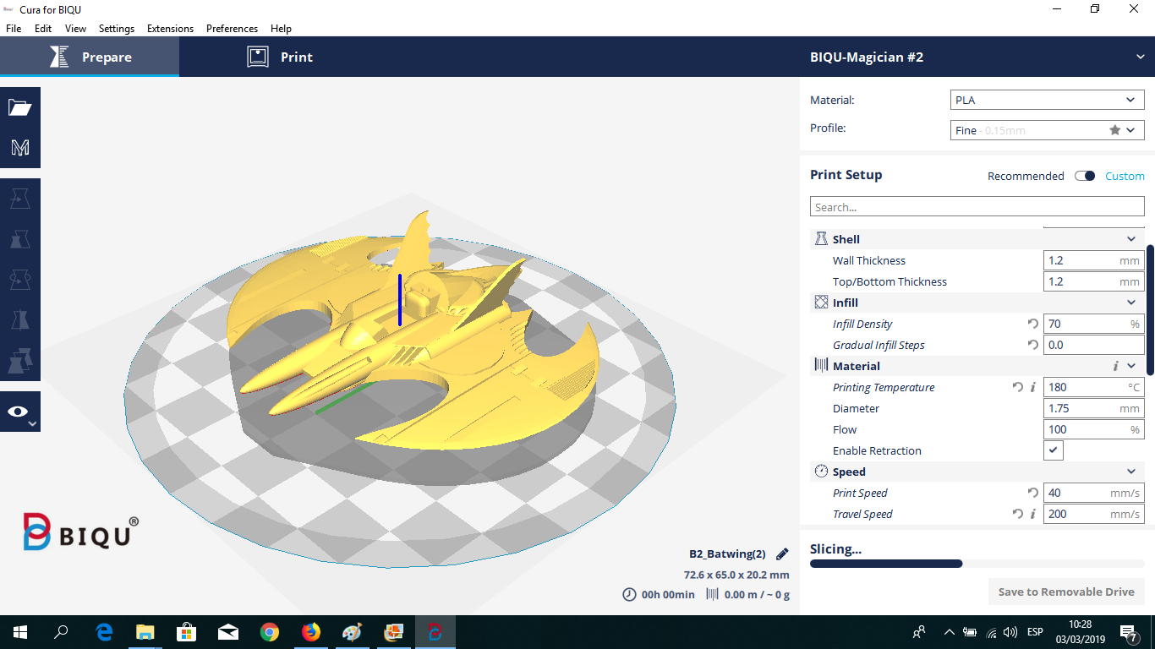Reset Gradual Infill Steps value
The height and width of the screenshot is (649, 1155).
click(x=1032, y=345)
